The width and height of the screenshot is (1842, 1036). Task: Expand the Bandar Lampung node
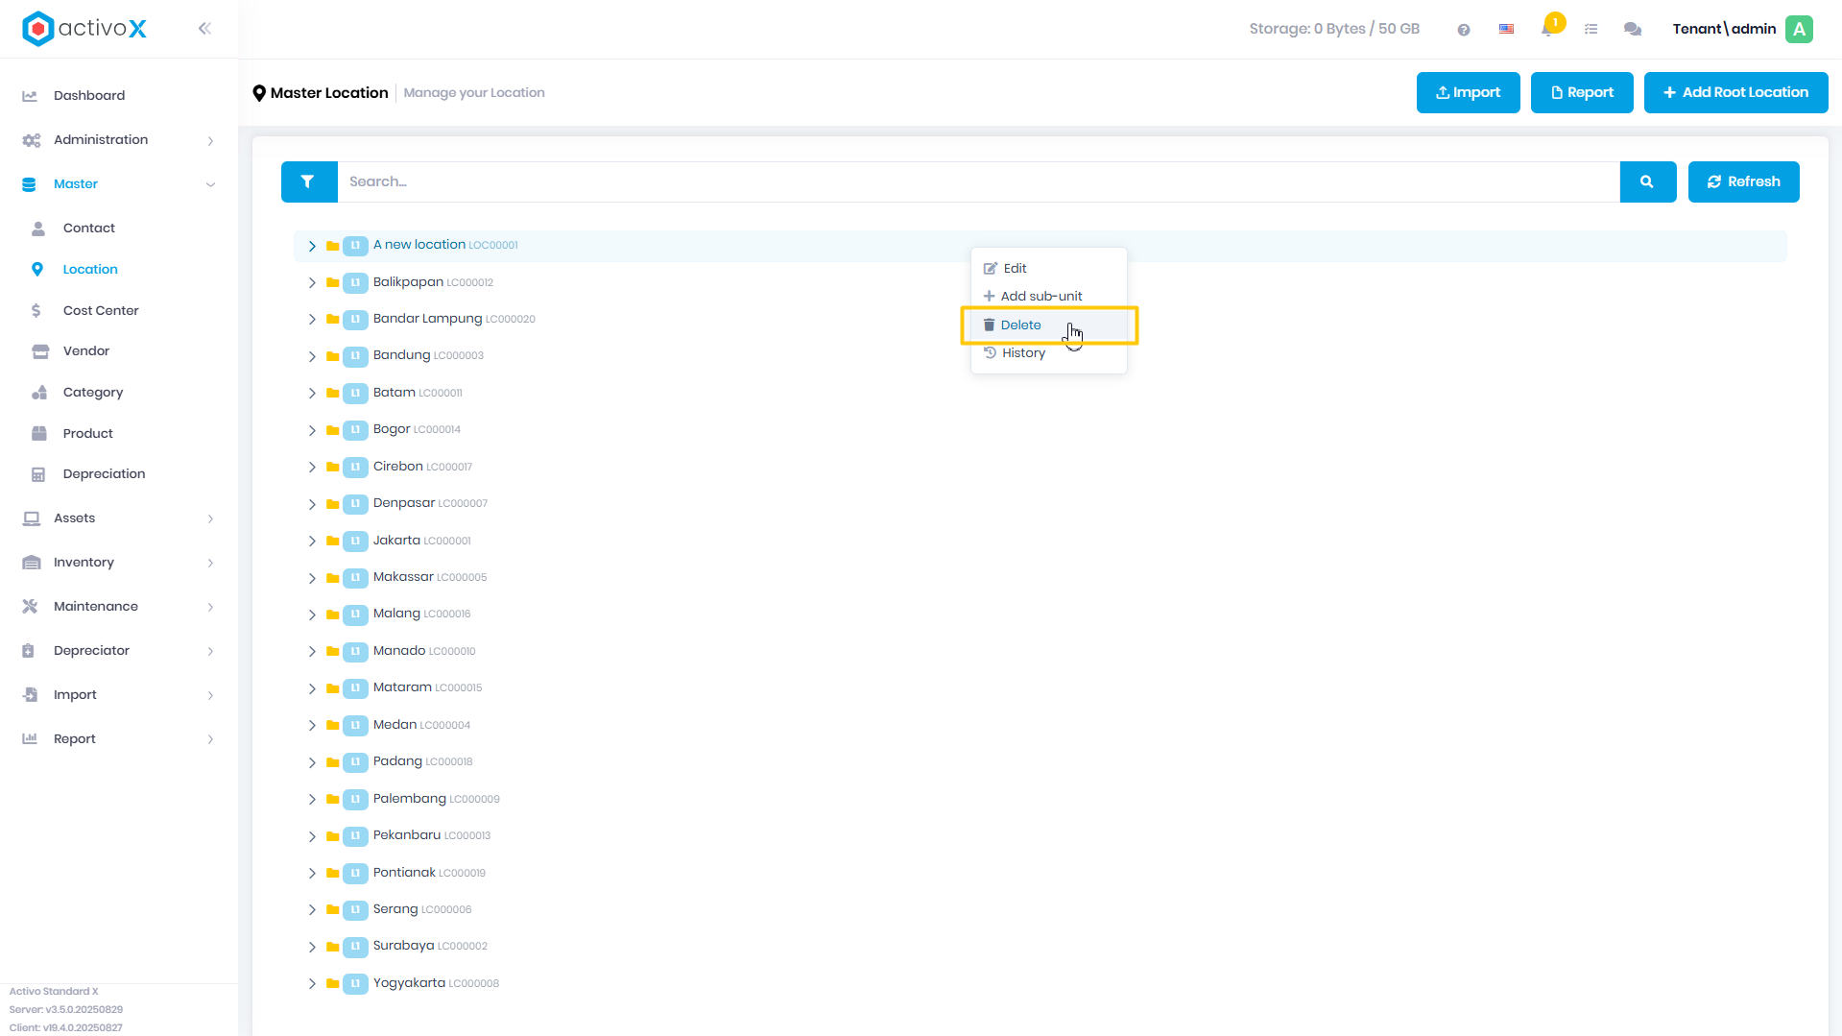coord(312,320)
